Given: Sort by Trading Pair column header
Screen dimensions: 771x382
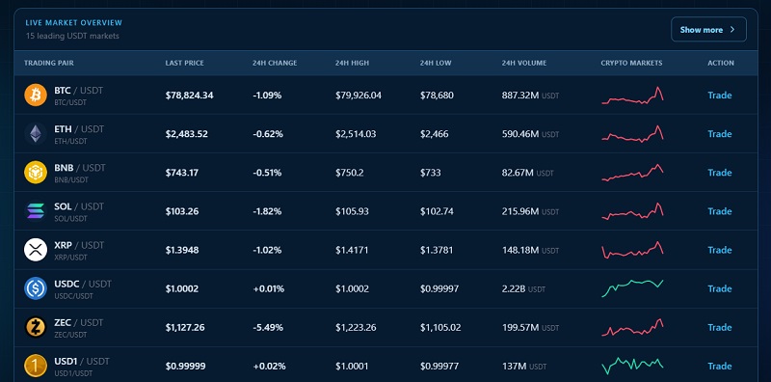Looking at the screenshot, I should point(49,63).
